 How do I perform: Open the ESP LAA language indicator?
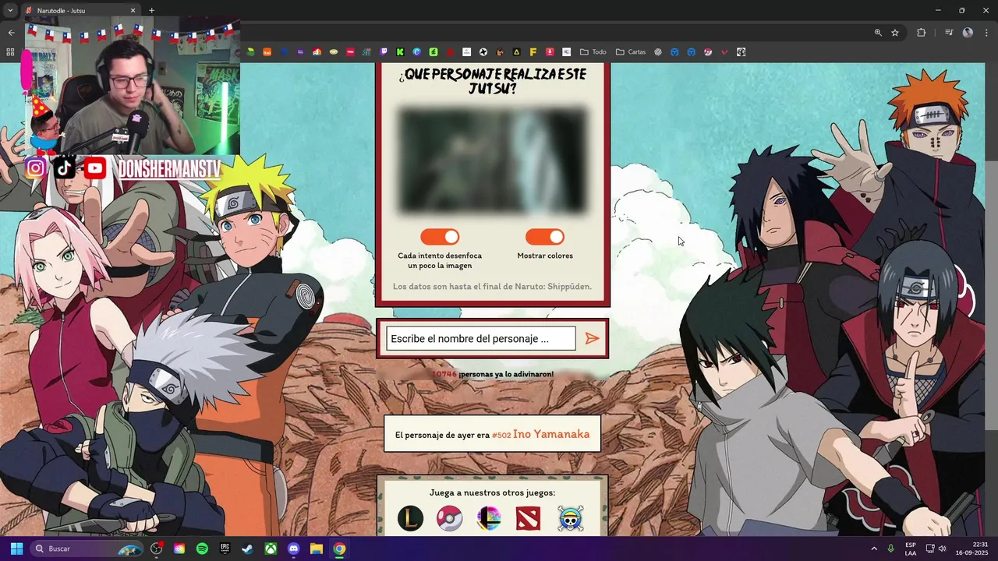911,549
